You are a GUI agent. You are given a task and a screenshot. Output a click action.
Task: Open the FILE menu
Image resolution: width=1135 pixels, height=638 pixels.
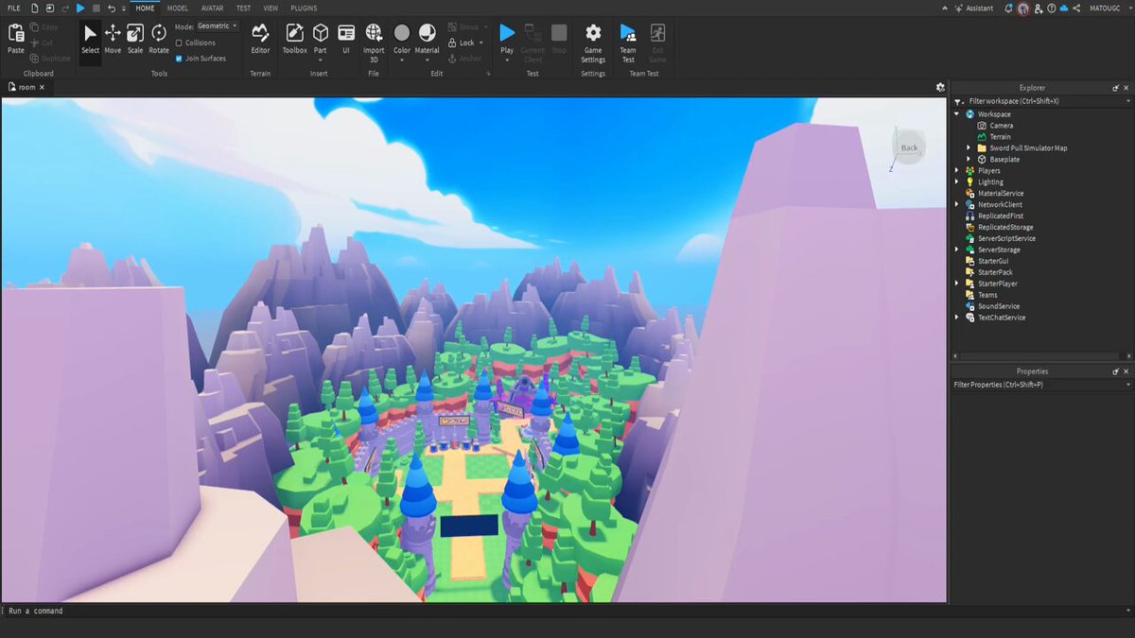pos(14,8)
